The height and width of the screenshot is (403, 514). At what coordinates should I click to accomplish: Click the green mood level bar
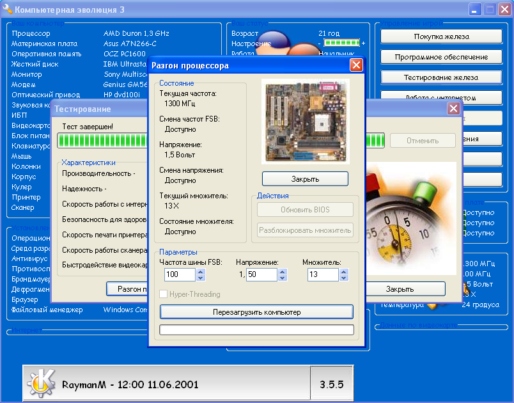tap(341, 43)
